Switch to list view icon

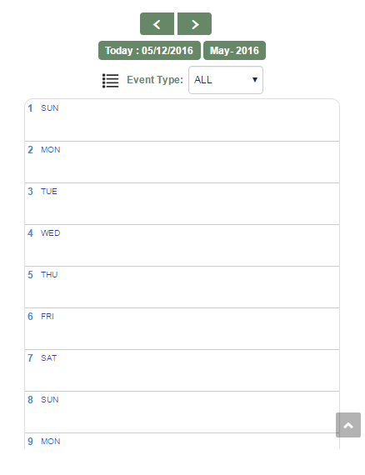coord(110,81)
